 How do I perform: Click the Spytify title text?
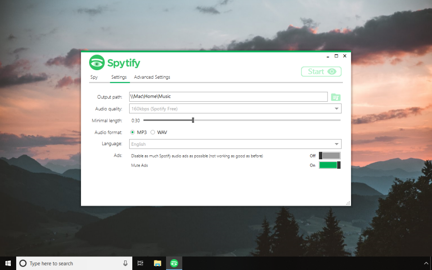coord(124,63)
